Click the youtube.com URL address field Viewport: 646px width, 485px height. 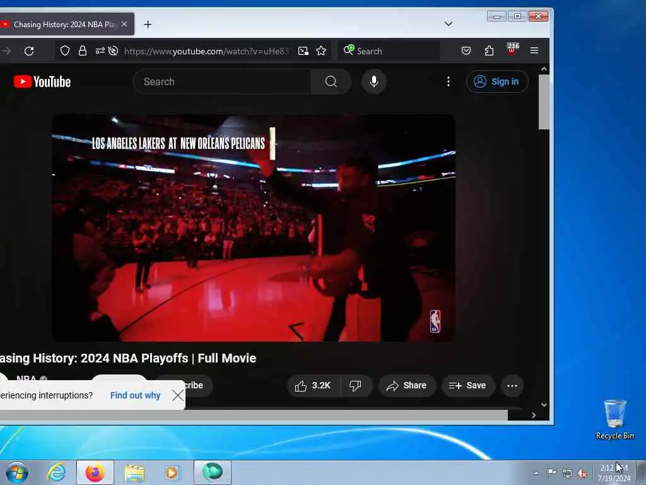click(206, 51)
